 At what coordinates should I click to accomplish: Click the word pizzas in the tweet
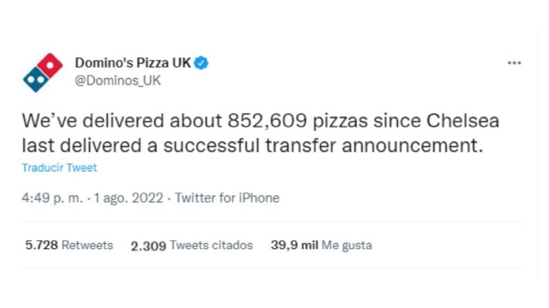pos(340,121)
